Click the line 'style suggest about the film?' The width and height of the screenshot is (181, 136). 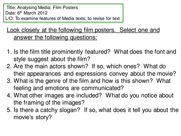click(52, 59)
